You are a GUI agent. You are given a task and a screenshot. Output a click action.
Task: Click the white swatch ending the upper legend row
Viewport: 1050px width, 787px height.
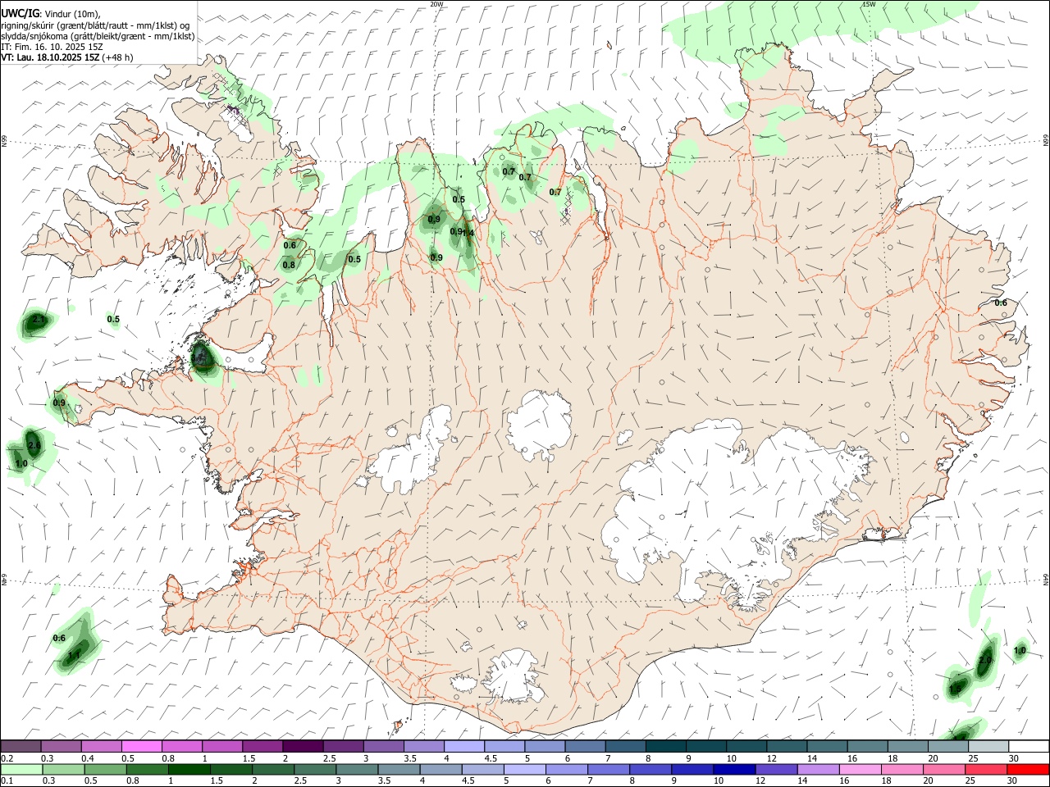[1028, 746]
